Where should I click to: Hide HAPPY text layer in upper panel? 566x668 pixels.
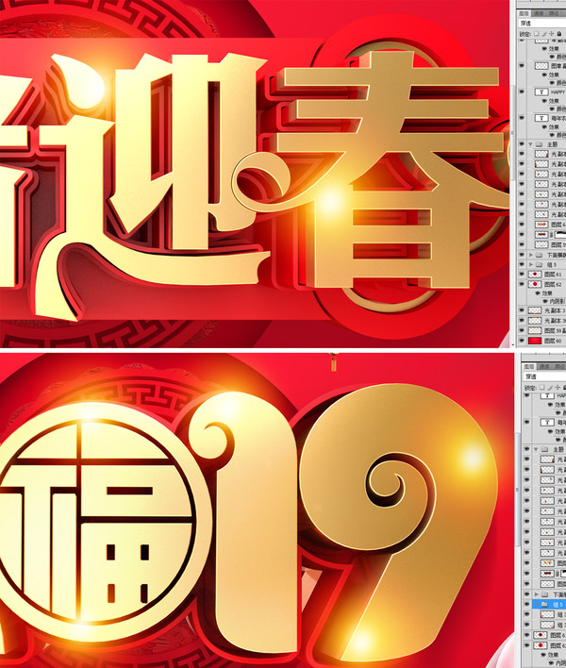coord(522,92)
